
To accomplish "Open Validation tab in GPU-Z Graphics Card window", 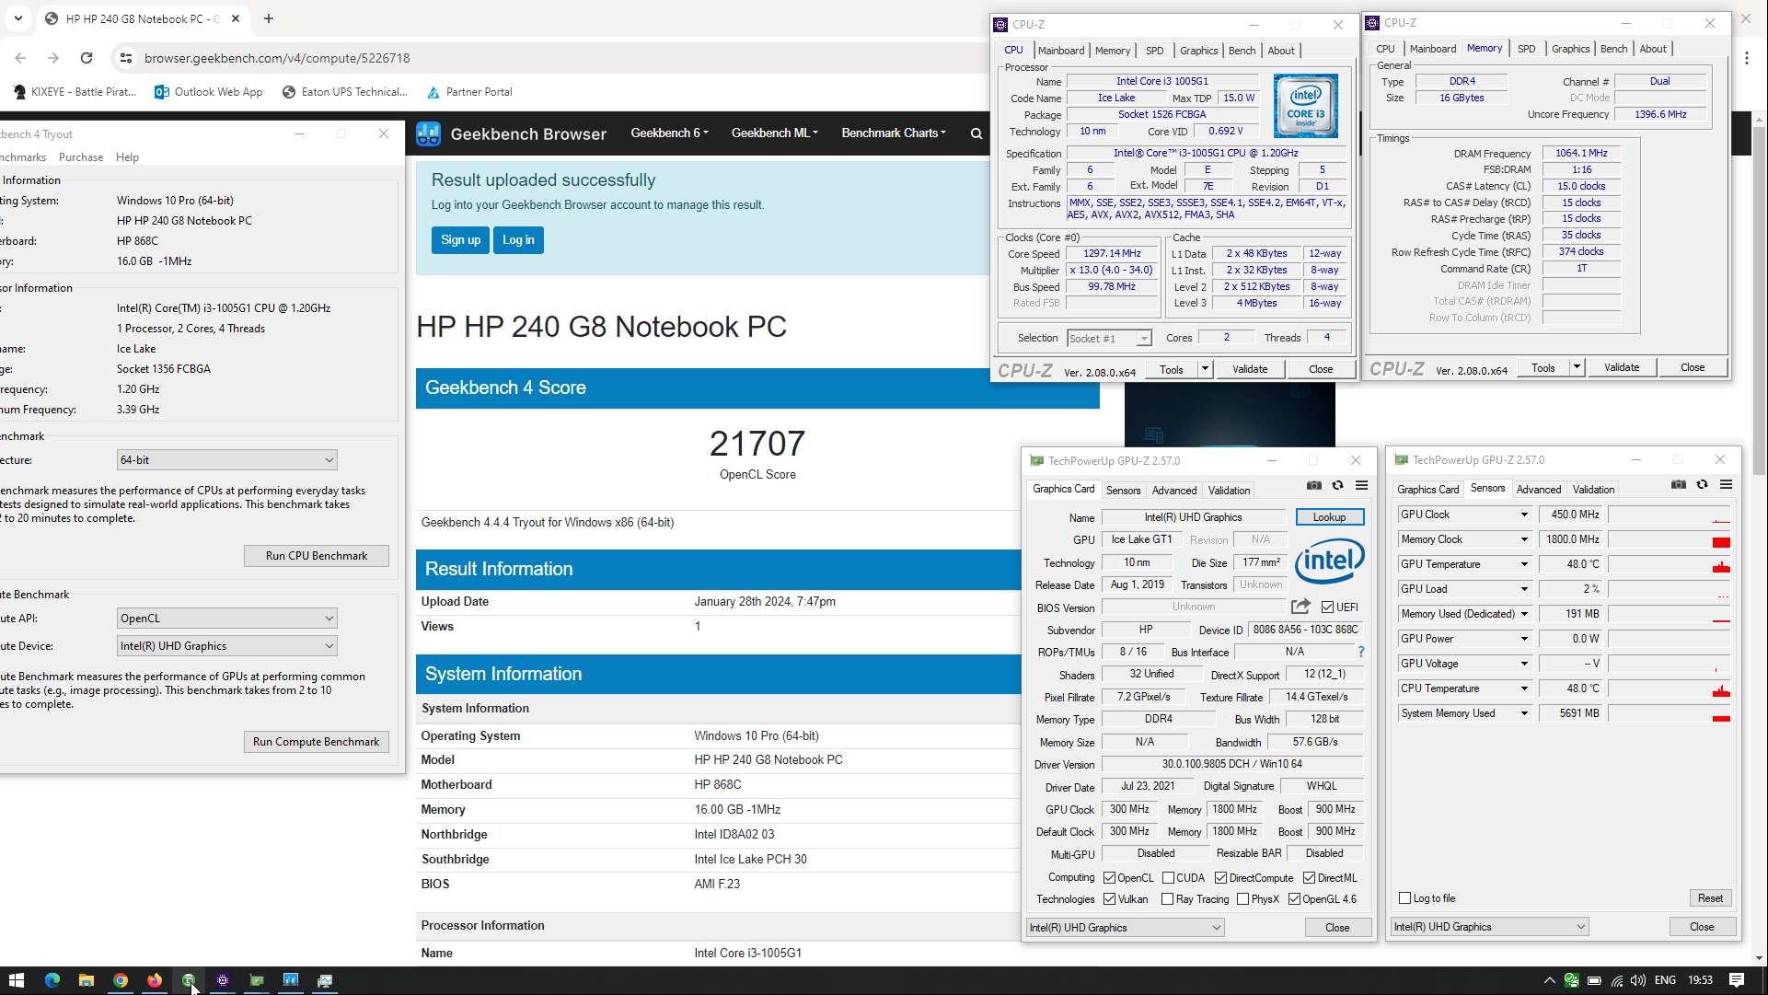I will pyautogui.click(x=1229, y=491).
